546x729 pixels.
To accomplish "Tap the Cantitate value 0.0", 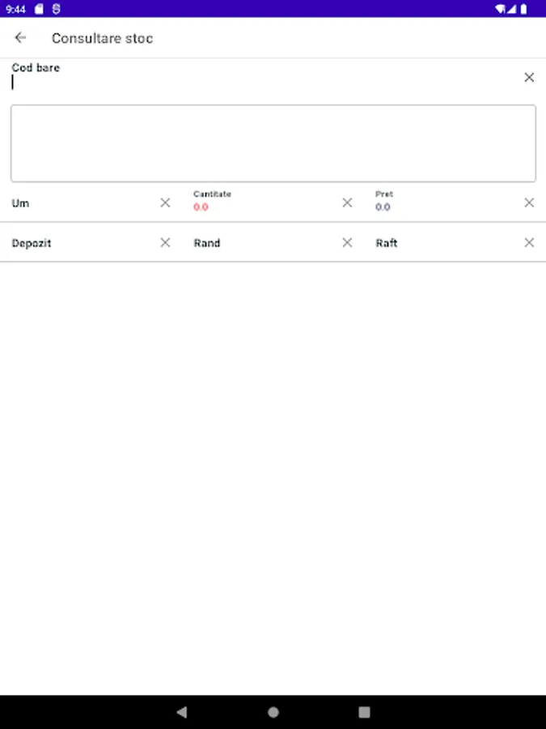I will 201,207.
